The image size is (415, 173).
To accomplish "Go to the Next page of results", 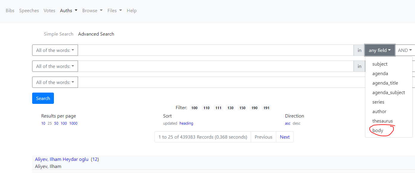I will pyautogui.click(x=285, y=137).
